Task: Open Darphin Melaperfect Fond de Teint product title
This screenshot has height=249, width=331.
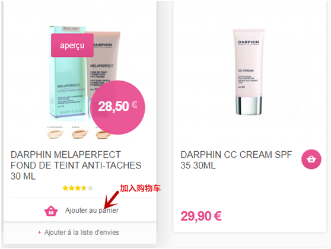Action: (x=76, y=165)
